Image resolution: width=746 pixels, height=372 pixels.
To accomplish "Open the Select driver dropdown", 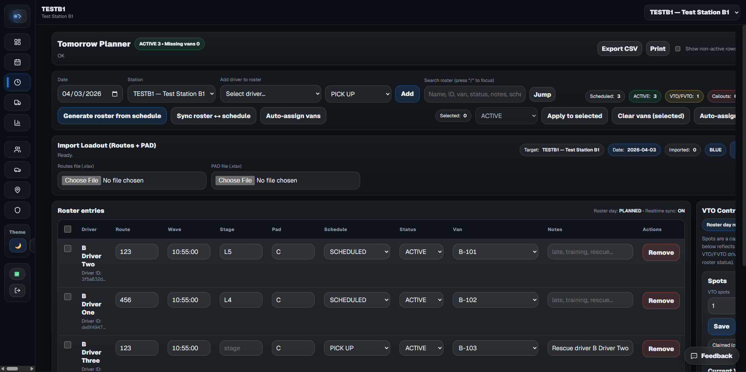I will click(x=270, y=94).
